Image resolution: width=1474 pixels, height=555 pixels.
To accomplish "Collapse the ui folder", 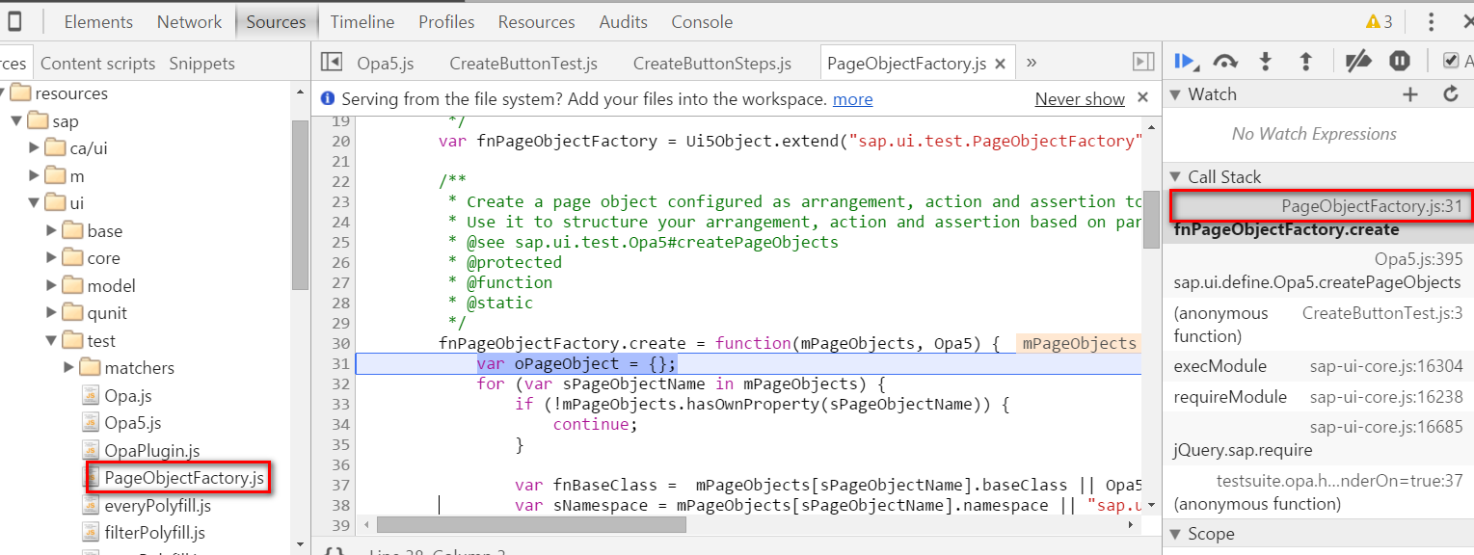I will point(34,203).
